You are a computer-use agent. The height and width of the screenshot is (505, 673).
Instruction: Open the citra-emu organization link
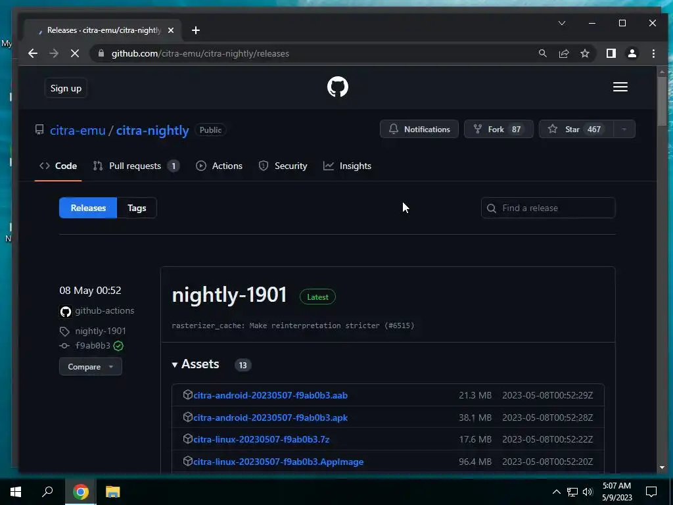click(x=78, y=130)
